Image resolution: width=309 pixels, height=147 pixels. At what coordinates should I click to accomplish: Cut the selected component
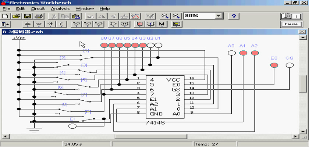click(x=53, y=16)
